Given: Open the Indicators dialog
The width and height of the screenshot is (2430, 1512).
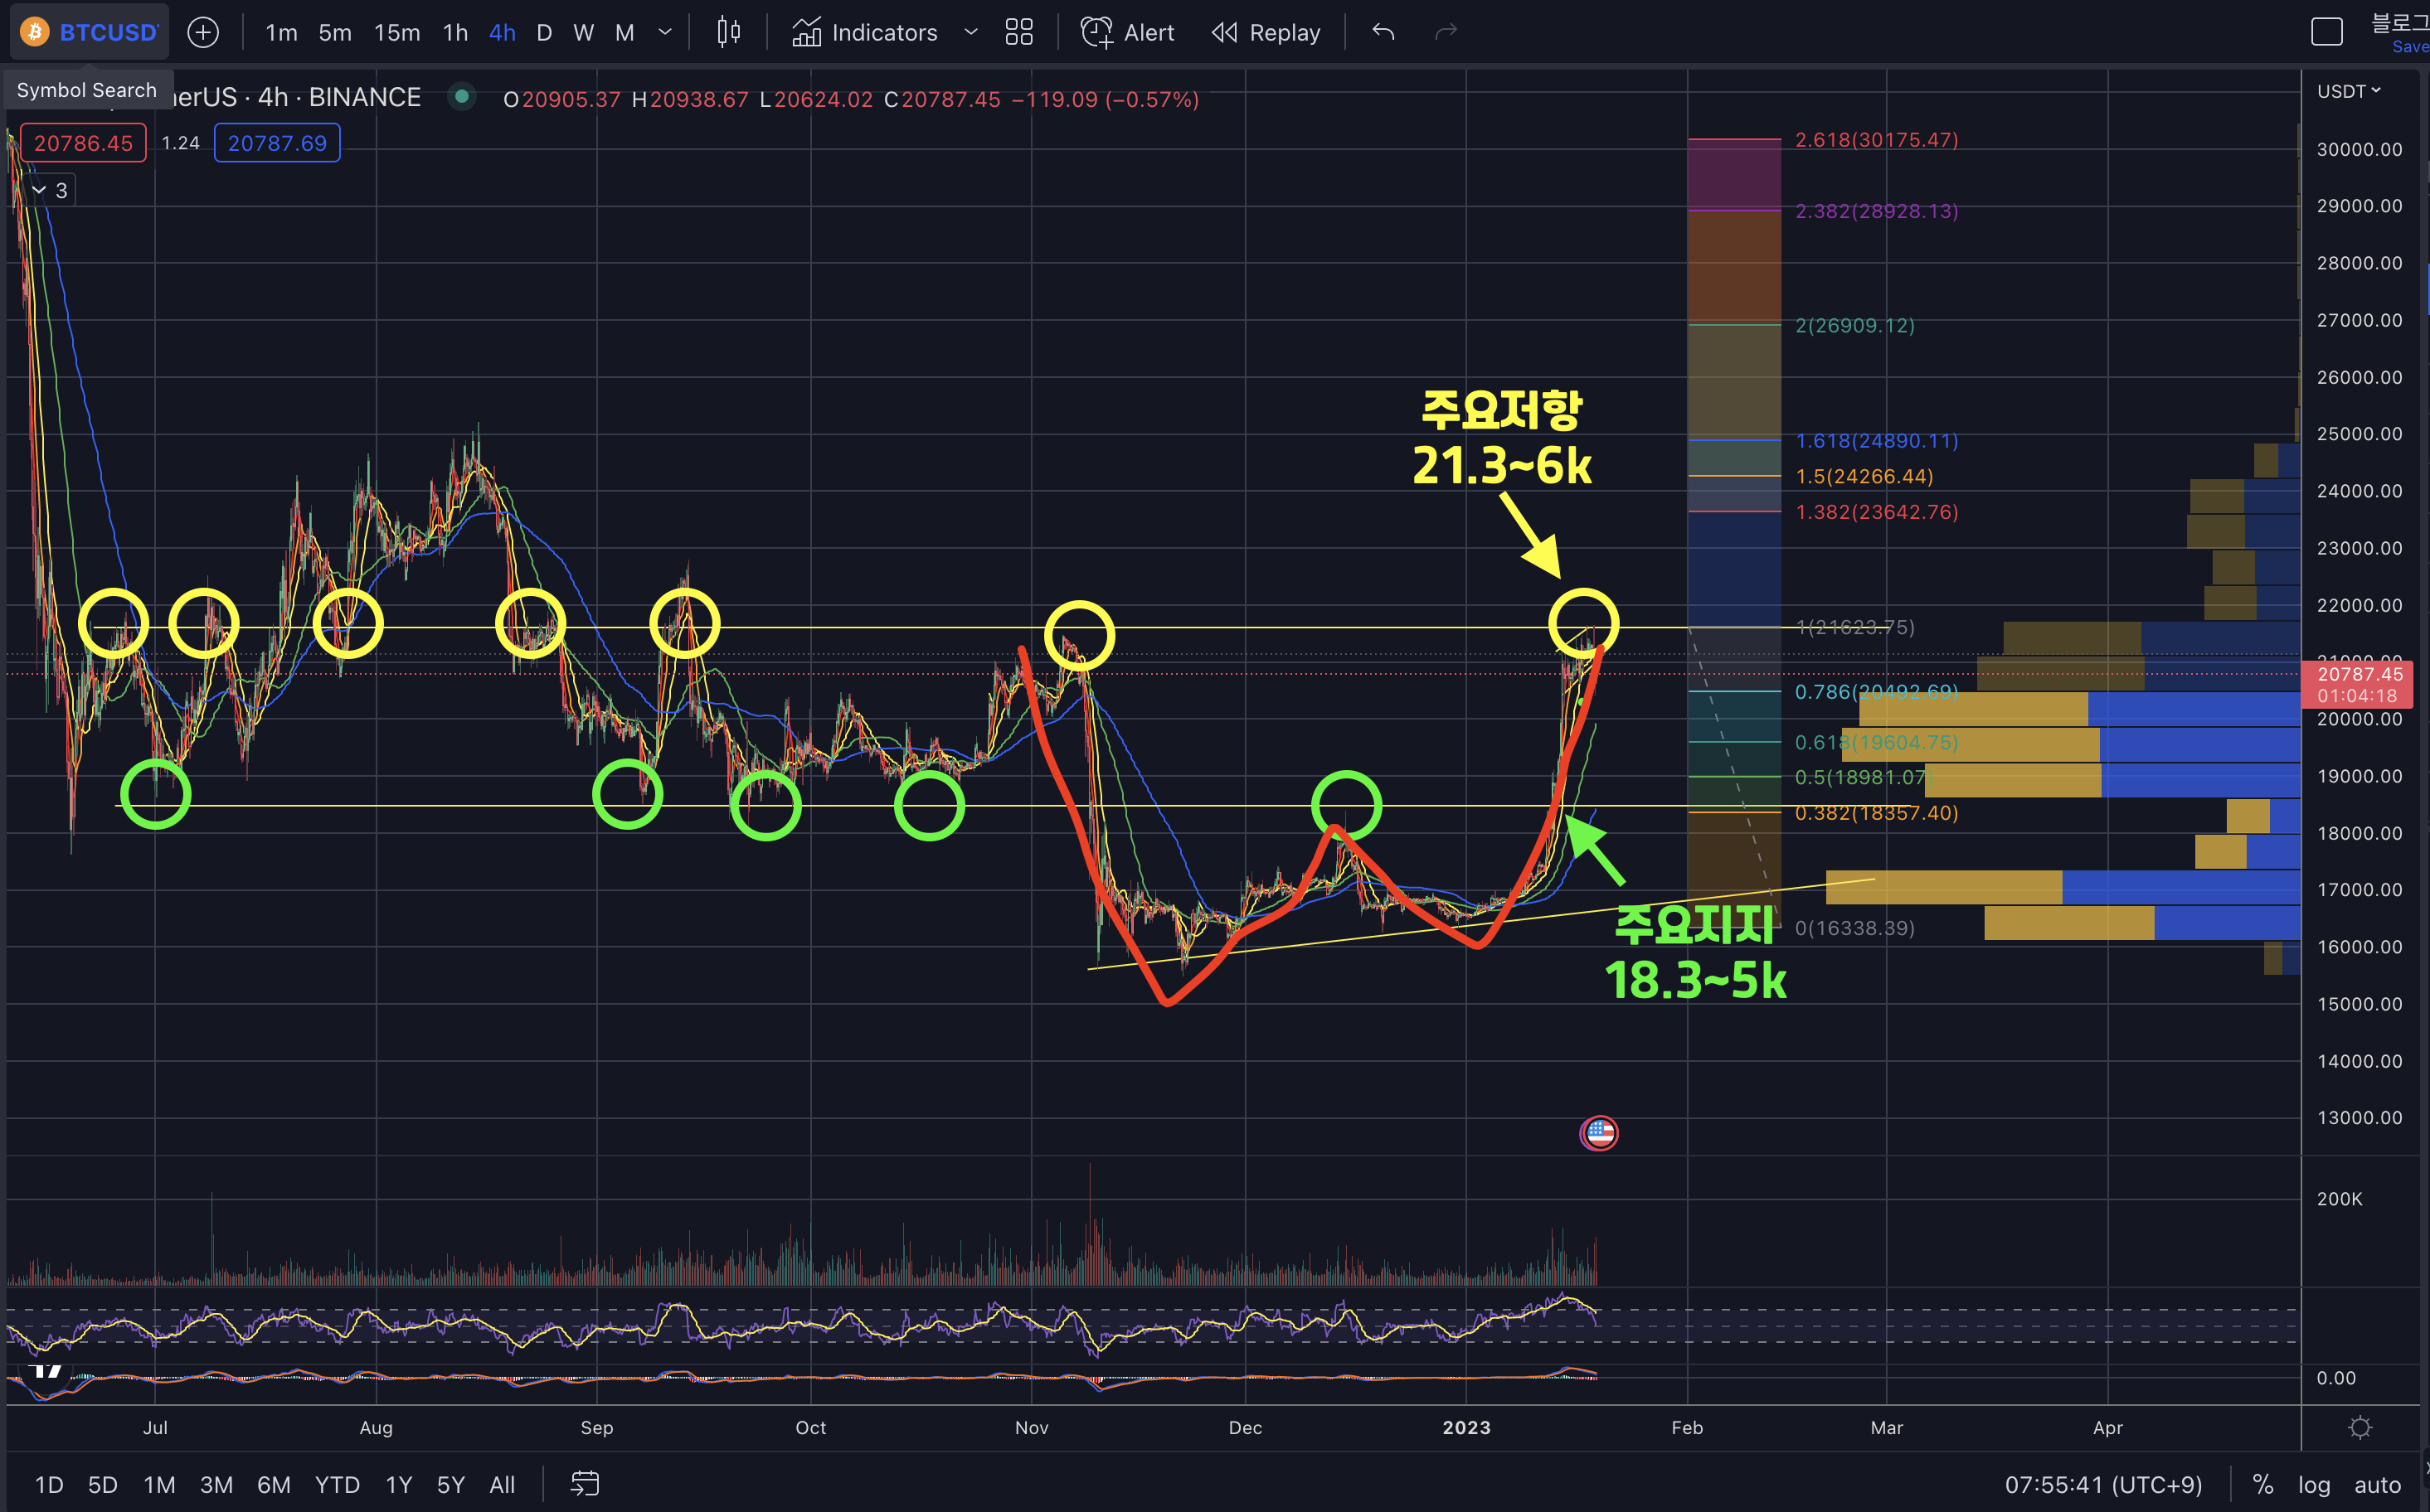Looking at the screenshot, I should 865,33.
